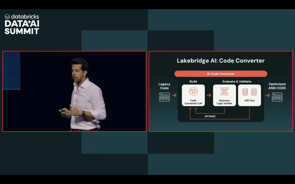Viewport: 295px width, 184px height.
Task: Select the Business Logic Verifier card
Action: point(224,95)
